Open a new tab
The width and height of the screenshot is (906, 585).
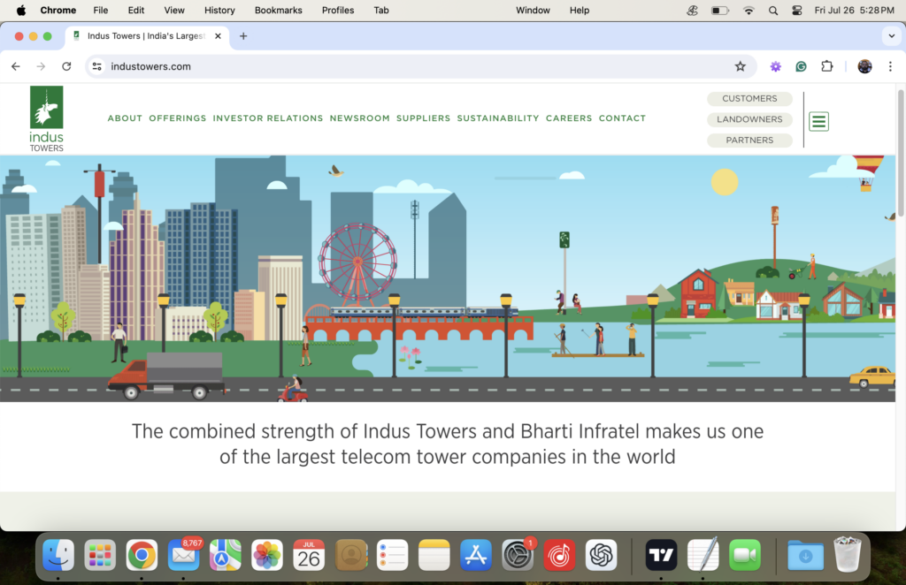[243, 35]
